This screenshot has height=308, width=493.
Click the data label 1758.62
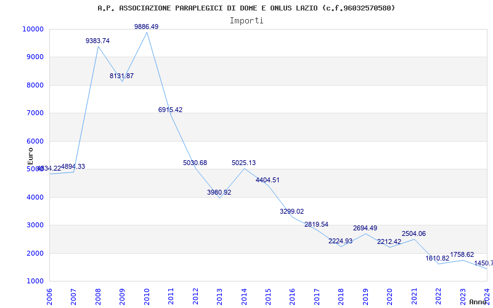(462, 255)
